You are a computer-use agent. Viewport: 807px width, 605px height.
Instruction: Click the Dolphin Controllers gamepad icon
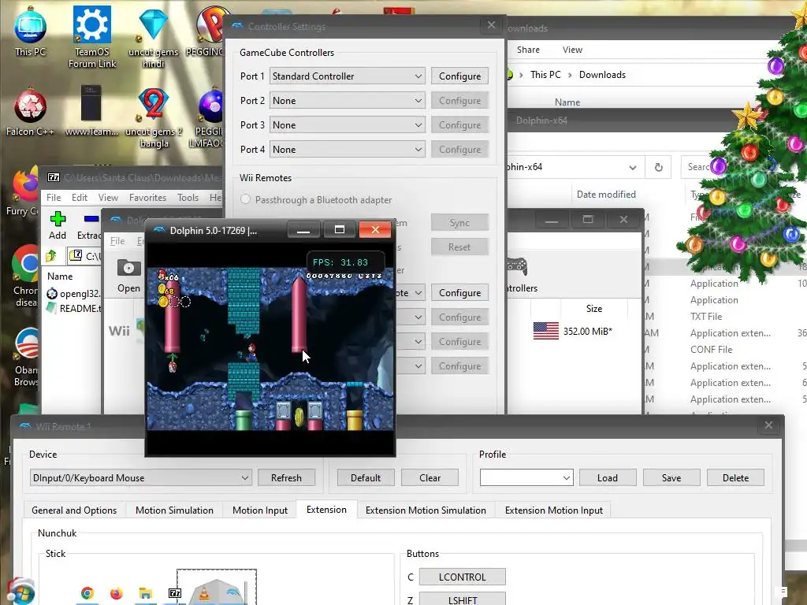[x=517, y=266]
